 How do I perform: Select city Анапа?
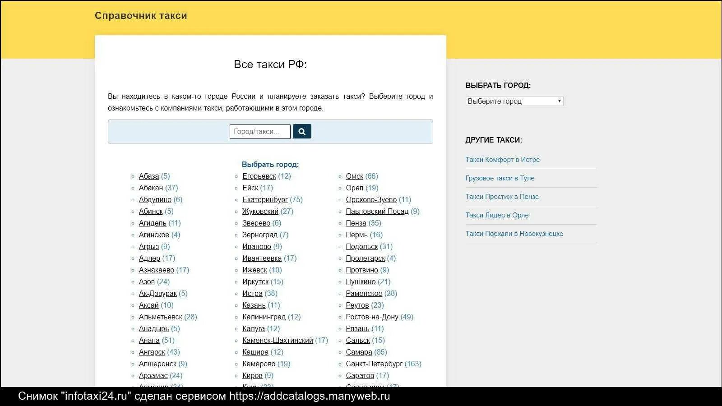tap(149, 341)
